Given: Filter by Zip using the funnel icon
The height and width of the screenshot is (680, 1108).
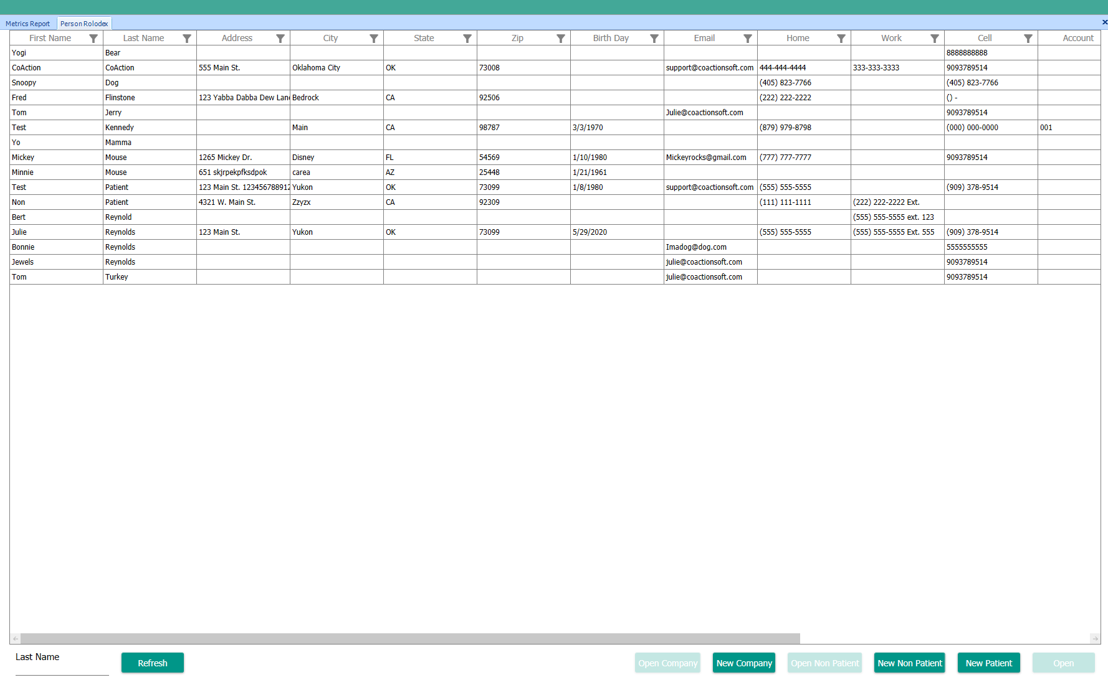Looking at the screenshot, I should 561,39.
